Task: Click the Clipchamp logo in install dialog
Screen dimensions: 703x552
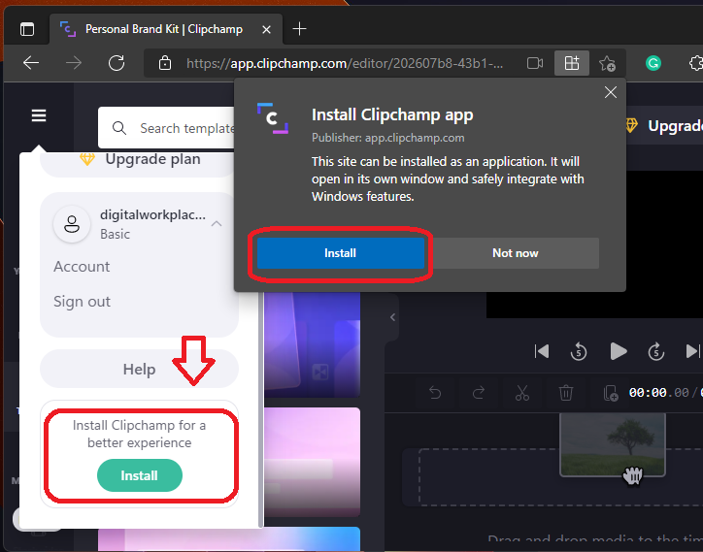Action: pos(273,118)
